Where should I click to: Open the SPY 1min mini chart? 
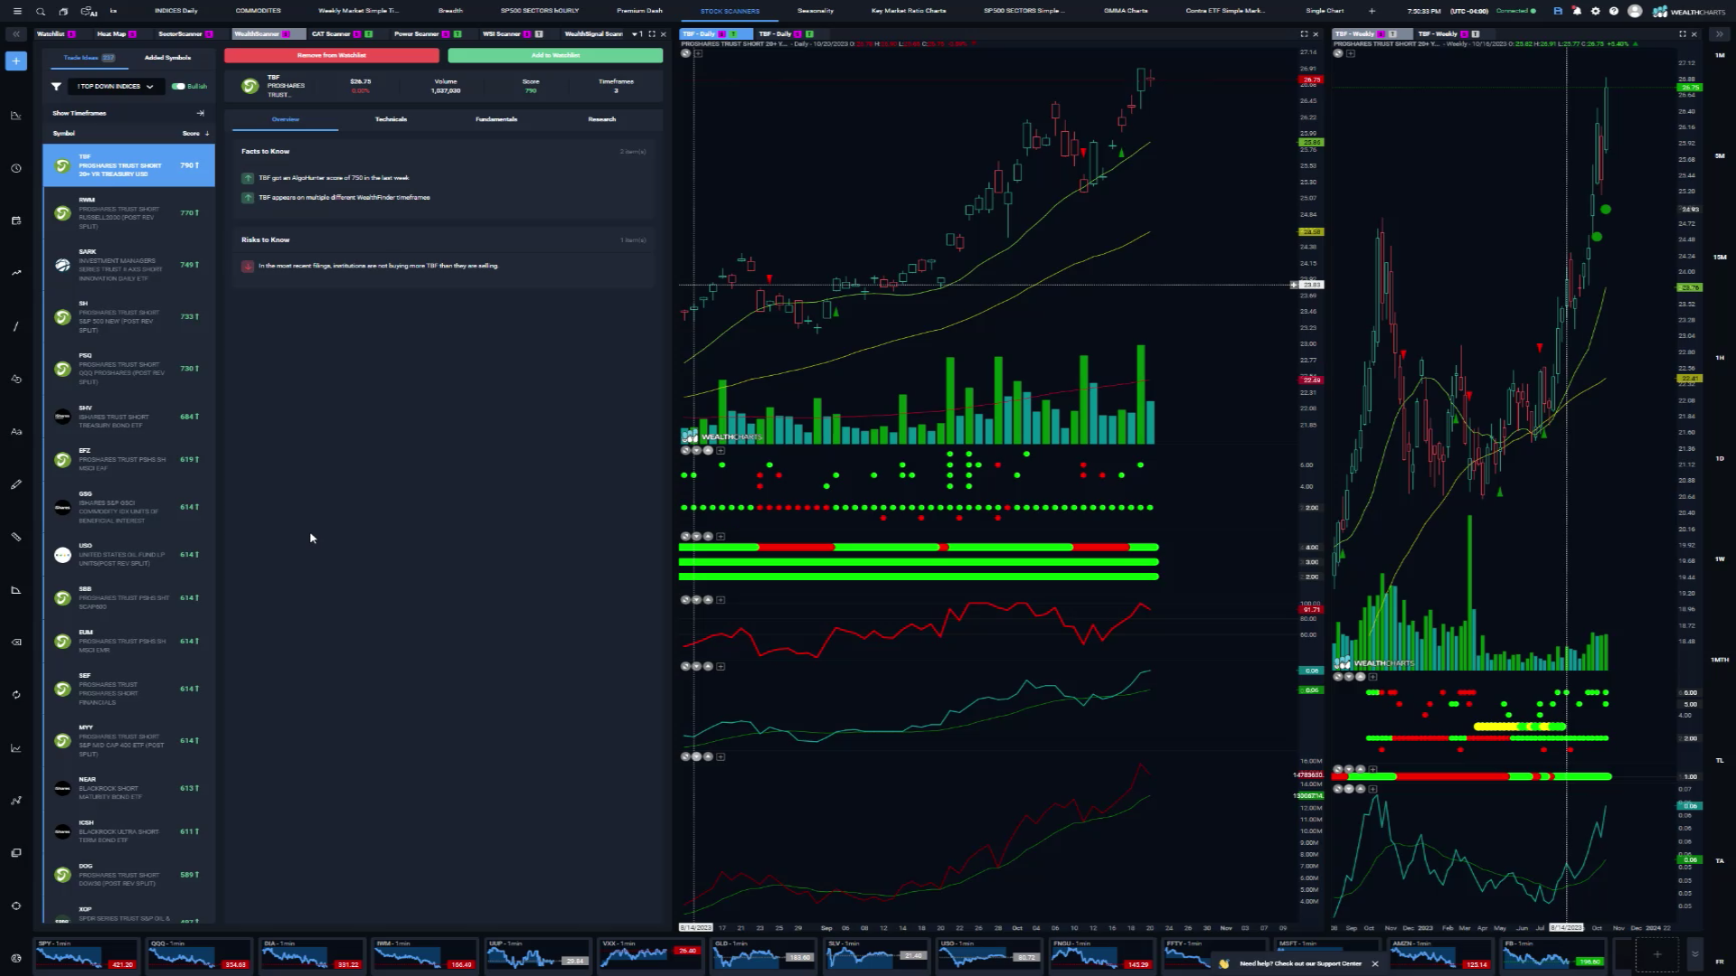87,954
